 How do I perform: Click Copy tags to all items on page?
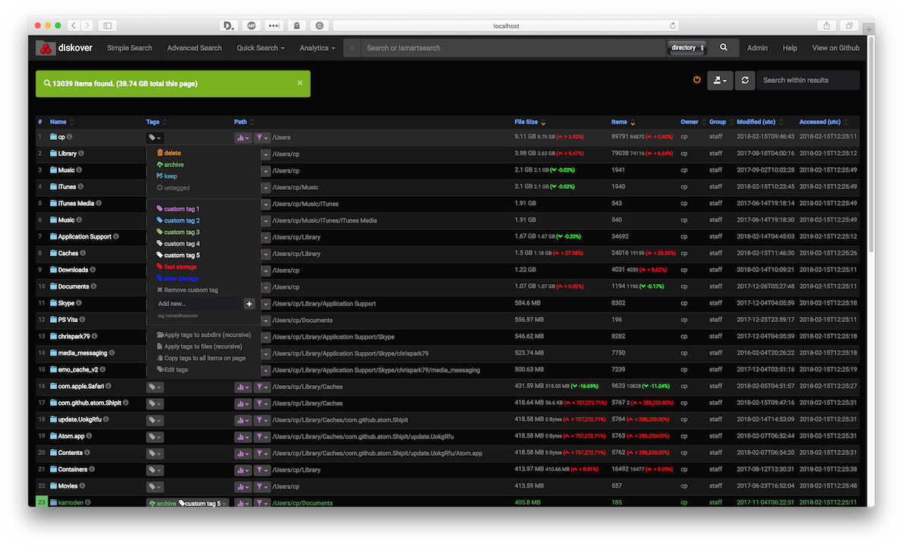pyautogui.click(x=201, y=358)
